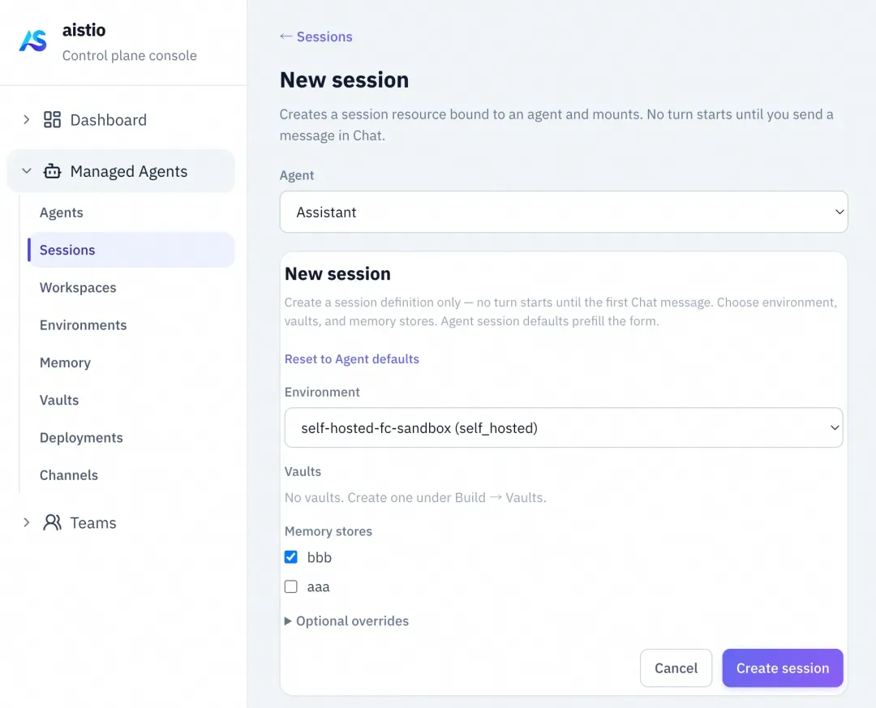Expand Optional overrides disclosure triangle
876x708 pixels.
[x=288, y=621]
